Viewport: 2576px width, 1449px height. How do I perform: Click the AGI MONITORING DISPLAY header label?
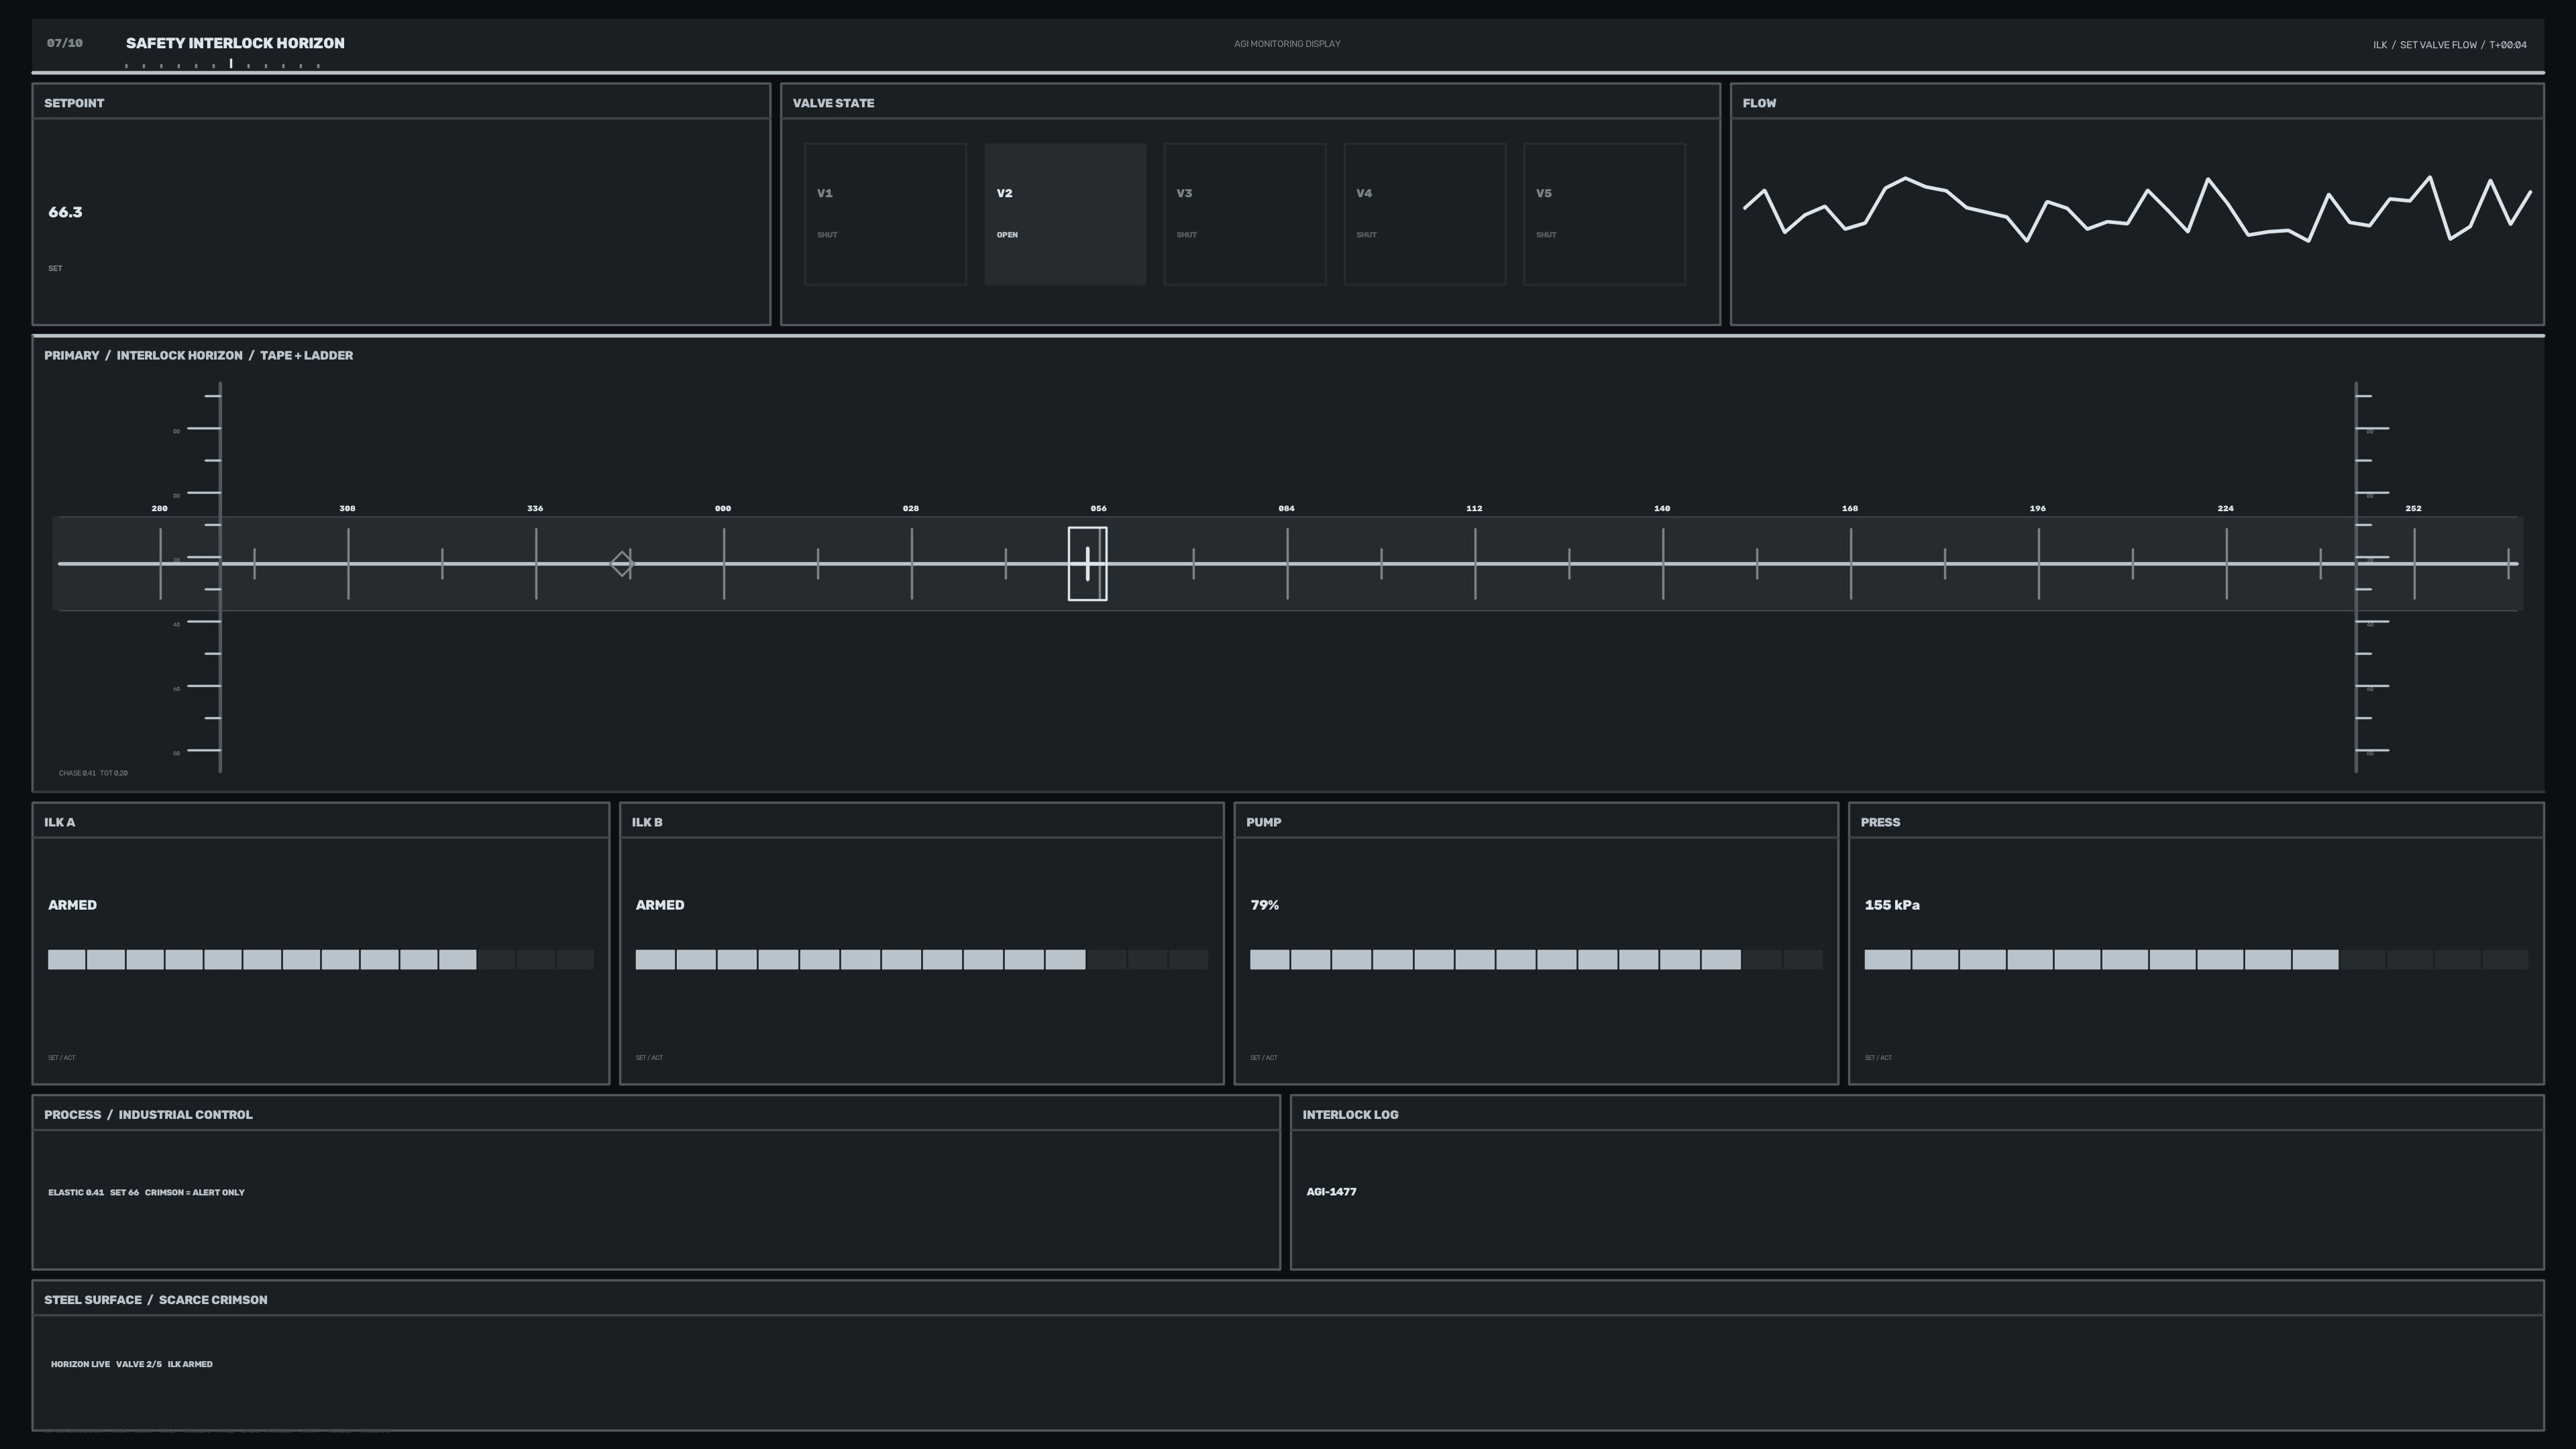point(1287,44)
